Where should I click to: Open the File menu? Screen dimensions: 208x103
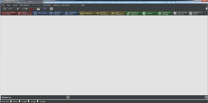3,5
